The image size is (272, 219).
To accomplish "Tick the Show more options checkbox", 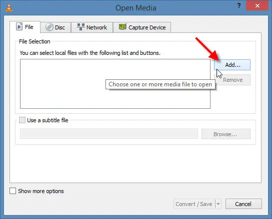I will pyautogui.click(x=12, y=191).
